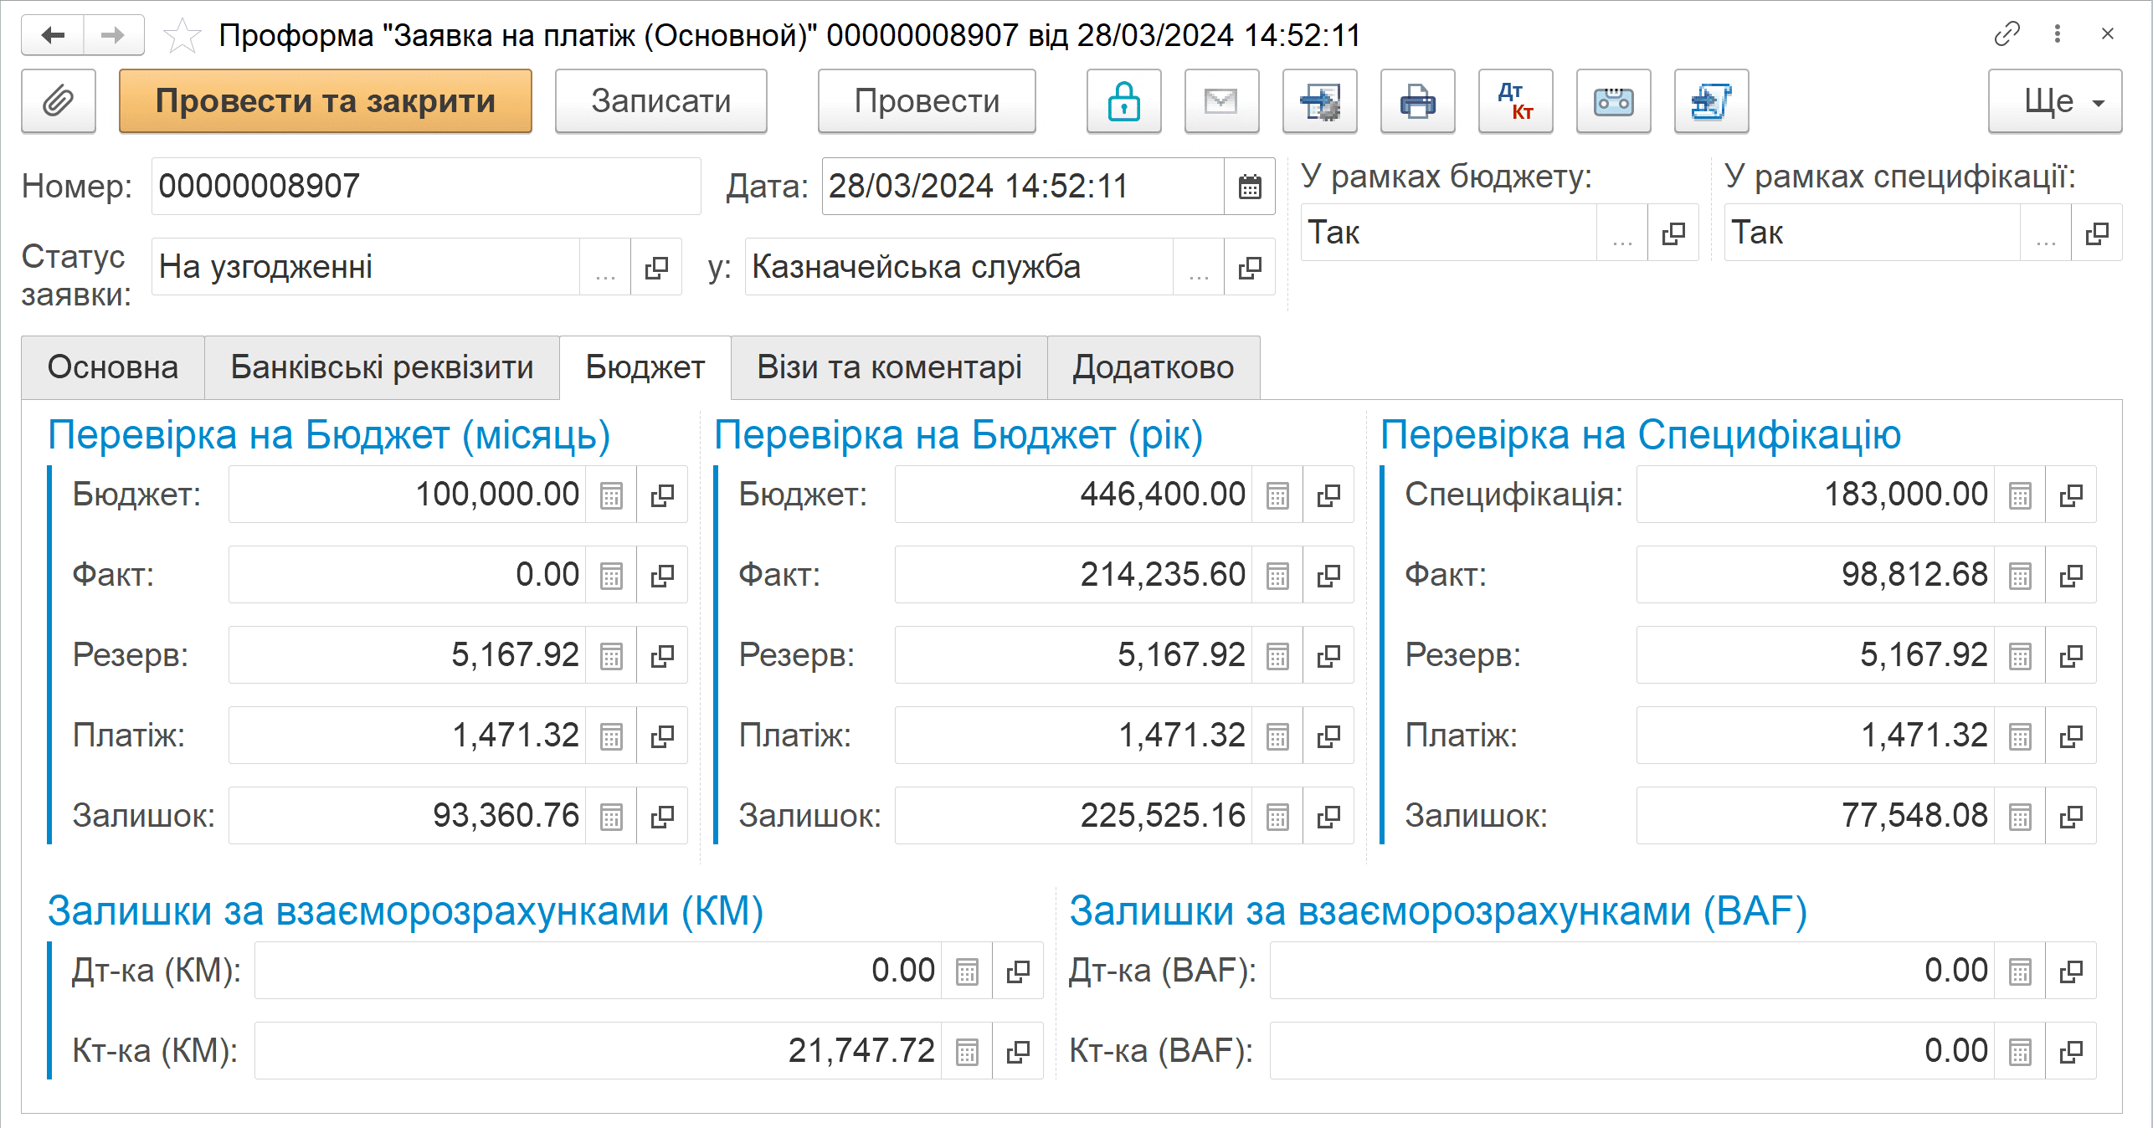Open calculator for Специфікація 183,000.00
This screenshot has width=2153, height=1128.
click(x=2020, y=495)
